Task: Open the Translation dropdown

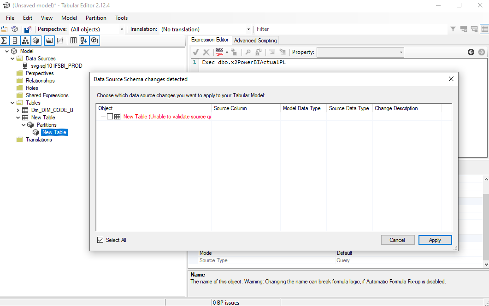Action: pyautogui.click(x=248, y=29)
